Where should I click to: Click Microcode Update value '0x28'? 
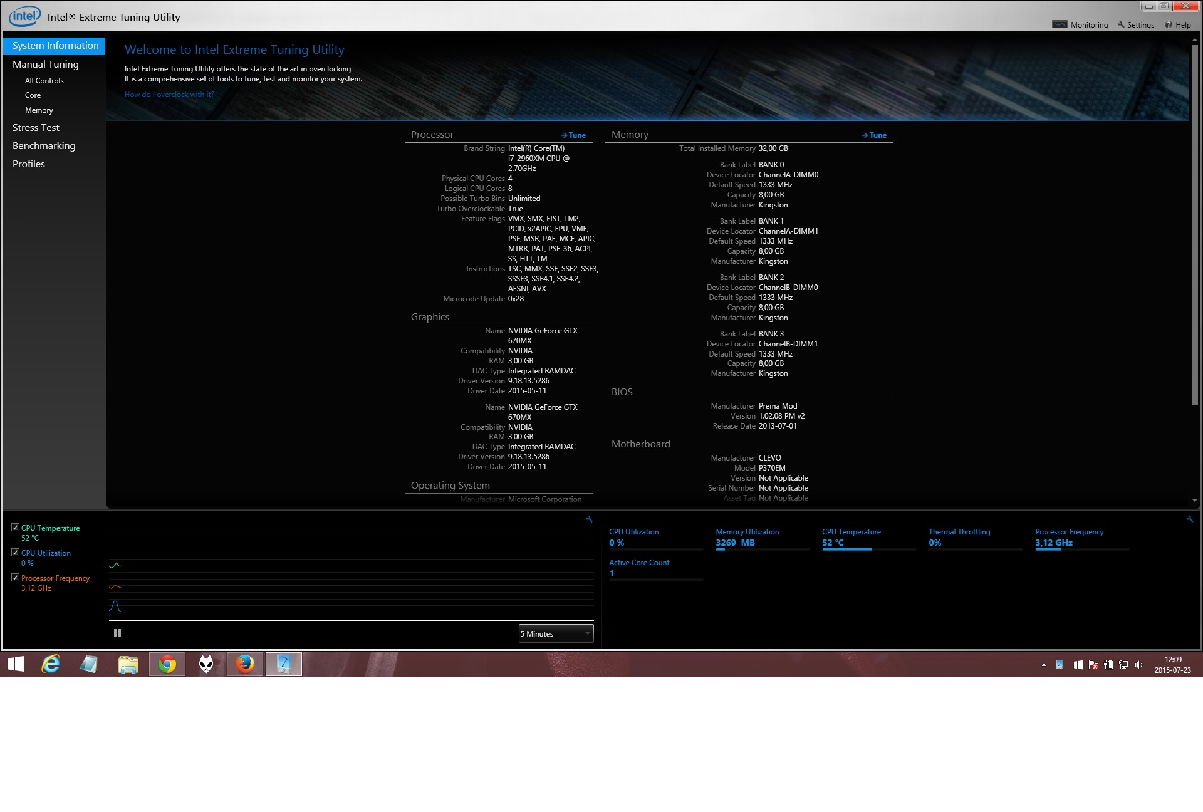516,299
